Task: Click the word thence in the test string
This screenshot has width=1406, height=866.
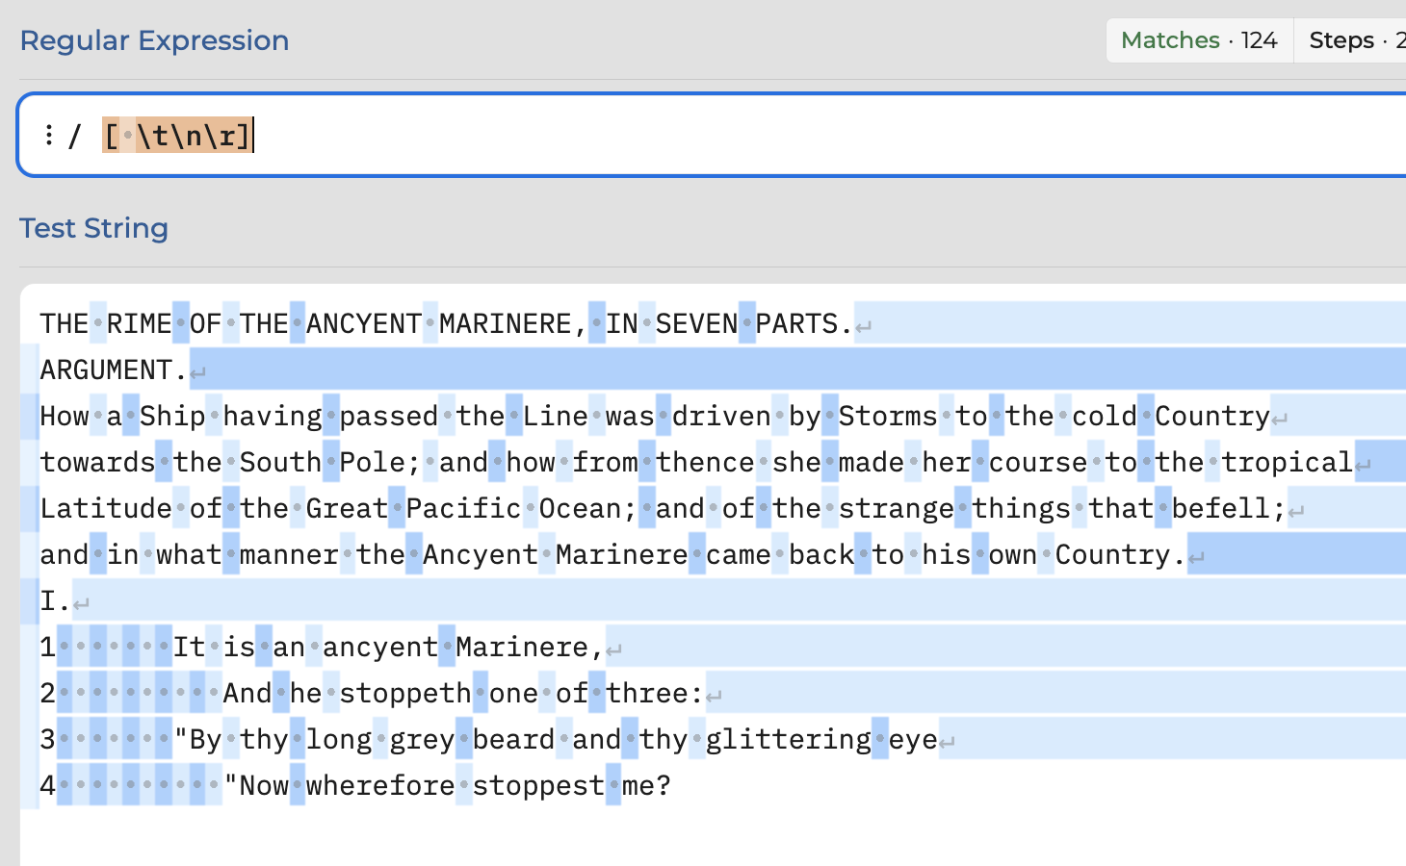Action: coord(705,462)
